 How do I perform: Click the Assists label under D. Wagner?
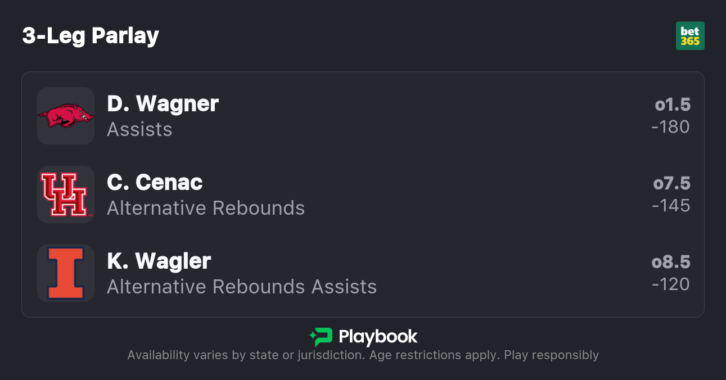(x=139, y=129)
